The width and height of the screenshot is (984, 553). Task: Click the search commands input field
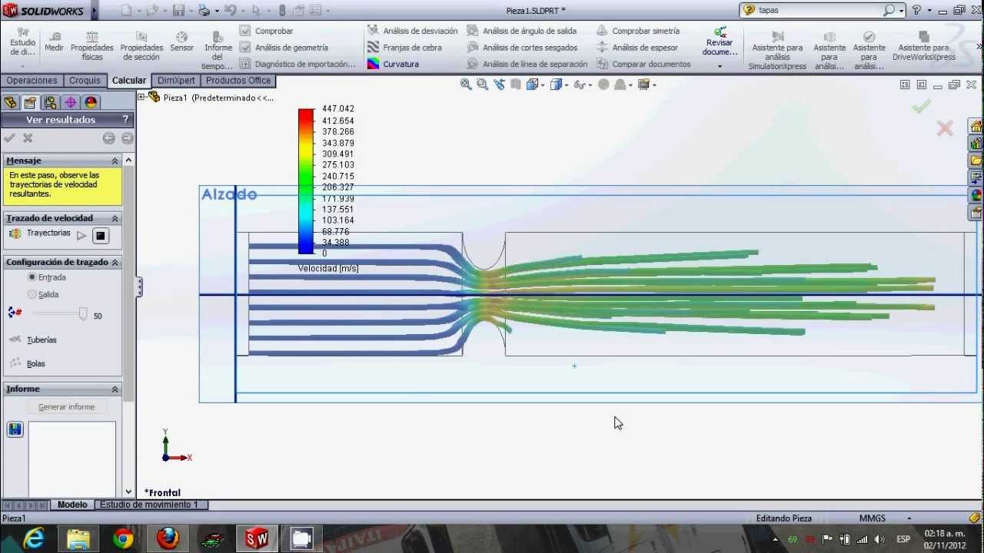click(819, 10)
